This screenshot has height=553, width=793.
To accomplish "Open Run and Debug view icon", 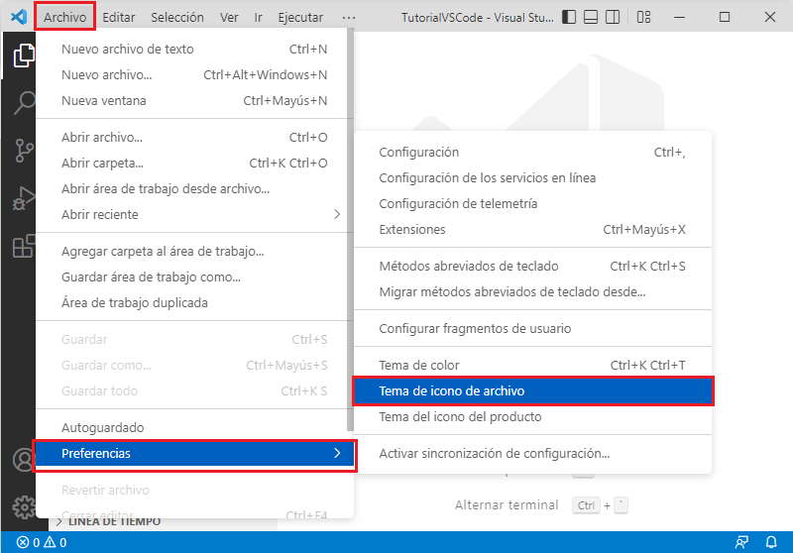I will (23, 198).
